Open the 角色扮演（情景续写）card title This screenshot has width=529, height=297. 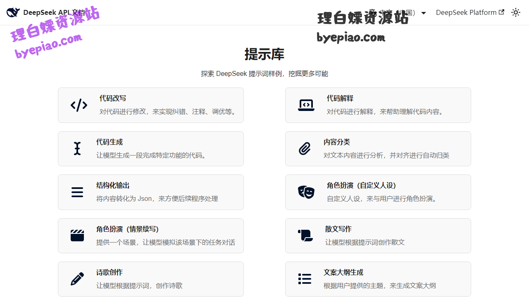coord(127,229)
